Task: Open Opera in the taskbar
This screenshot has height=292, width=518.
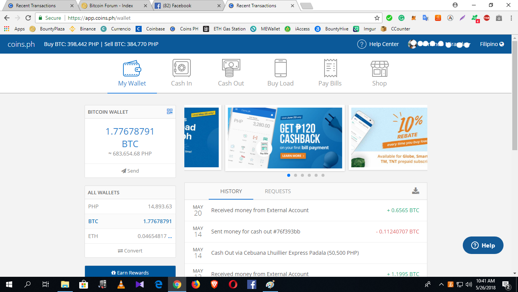Action: pos(233,284)
